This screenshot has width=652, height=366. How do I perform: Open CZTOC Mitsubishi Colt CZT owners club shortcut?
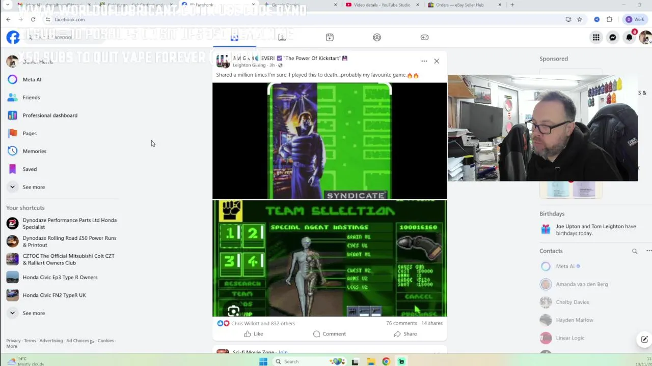(62, 259)
